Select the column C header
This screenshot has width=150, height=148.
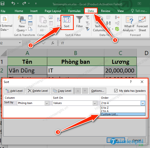coord(120,53)
